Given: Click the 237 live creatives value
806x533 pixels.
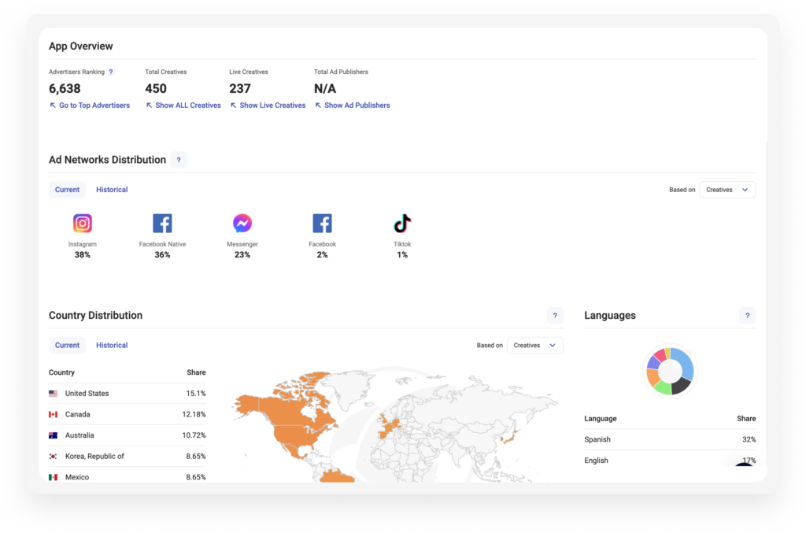Looking at the screenshot, I should [x=240, y=89].
